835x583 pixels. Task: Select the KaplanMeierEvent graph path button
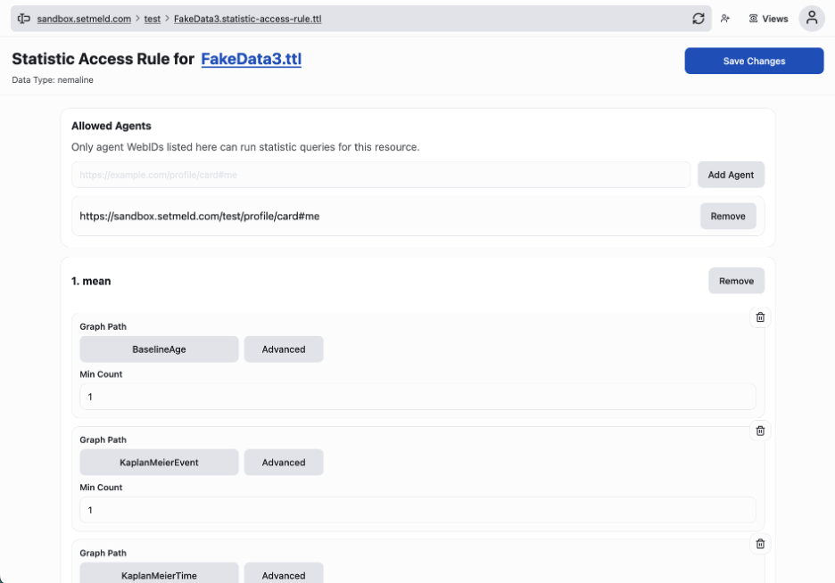tap(159, 463)
